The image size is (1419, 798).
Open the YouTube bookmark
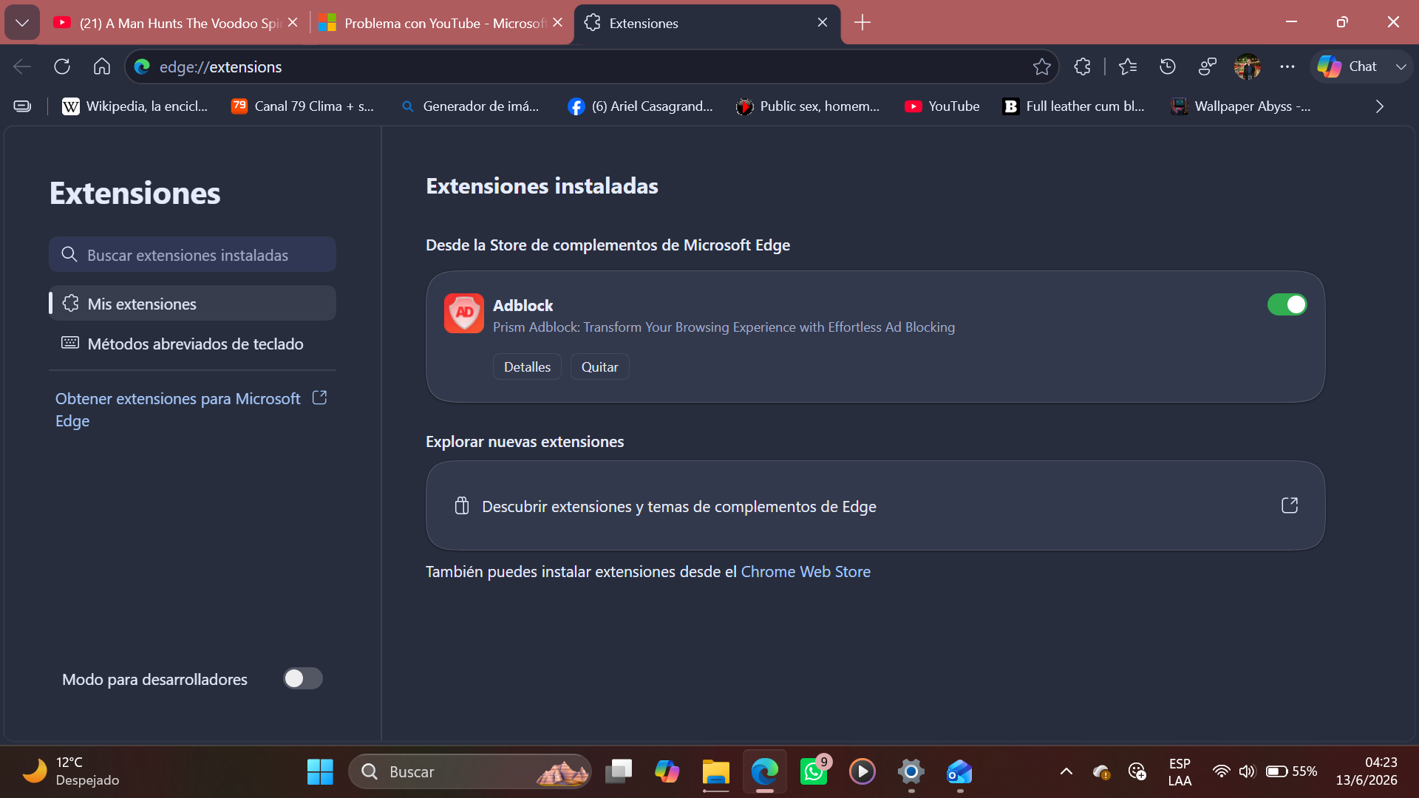point(942,106)
